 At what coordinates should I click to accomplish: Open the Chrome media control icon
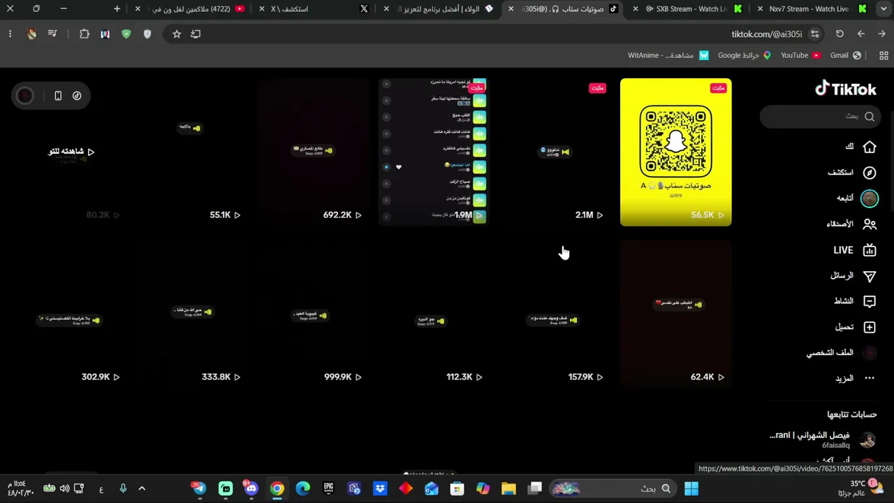coord(52,34)
